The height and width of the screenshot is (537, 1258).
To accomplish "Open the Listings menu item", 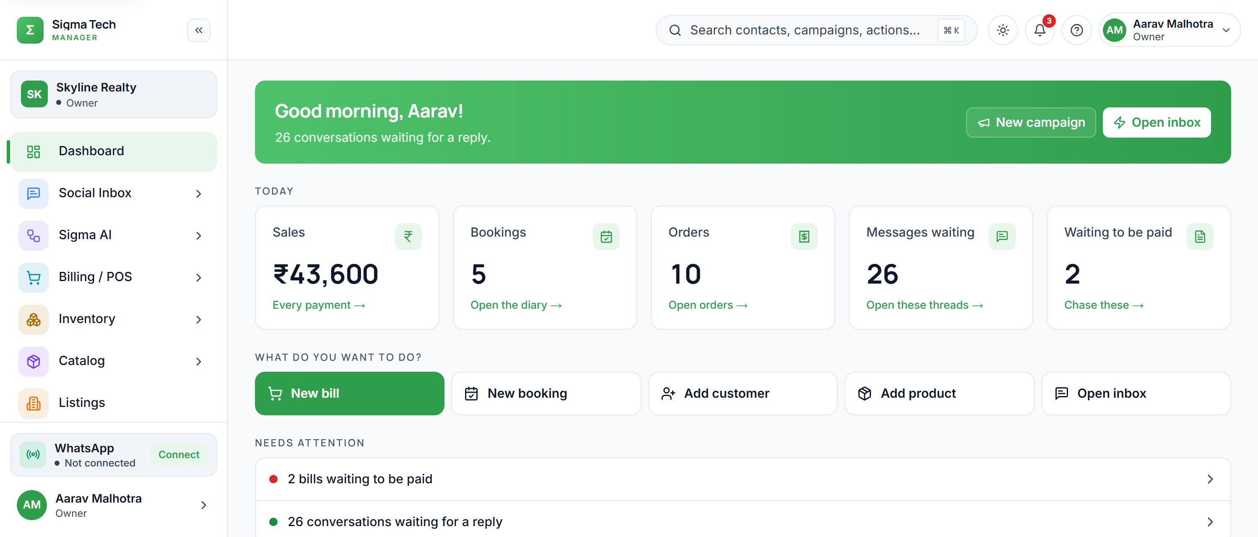I will 113,403.
